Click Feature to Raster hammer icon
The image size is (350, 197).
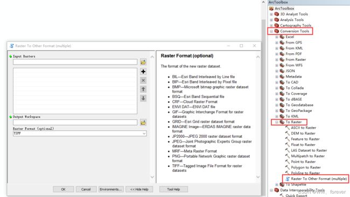(288, 139)
